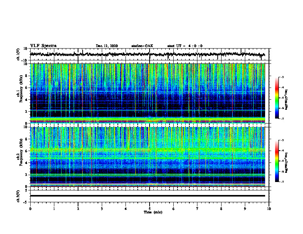Click the time axis tick label "4"
This screenshot has height=234, width=303.
click(126, 209)
